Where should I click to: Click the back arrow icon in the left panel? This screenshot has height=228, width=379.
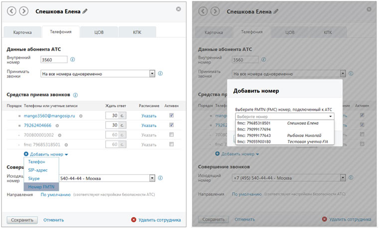[x=12, y=11]
